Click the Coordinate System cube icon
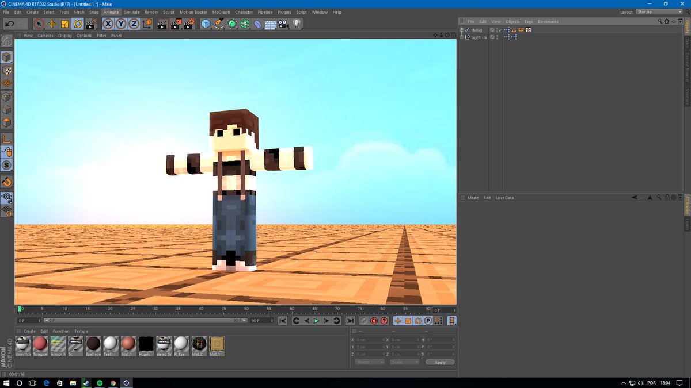Screen dimensions: 691x388 (x=147, y=24)
